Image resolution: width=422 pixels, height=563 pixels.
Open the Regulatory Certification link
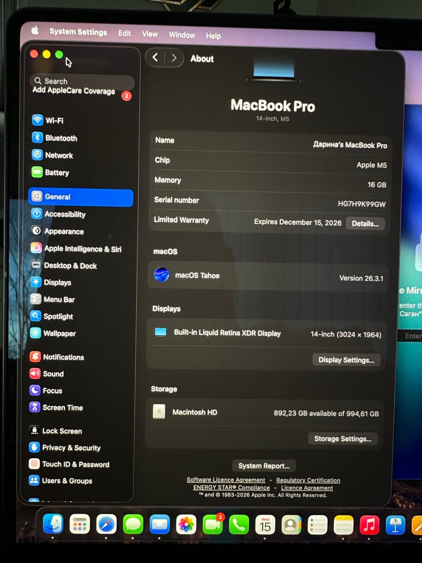[308, 480]
